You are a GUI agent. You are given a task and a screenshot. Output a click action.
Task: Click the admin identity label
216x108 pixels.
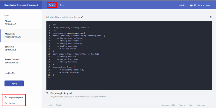pyautogui.click(x=182, y=5)
